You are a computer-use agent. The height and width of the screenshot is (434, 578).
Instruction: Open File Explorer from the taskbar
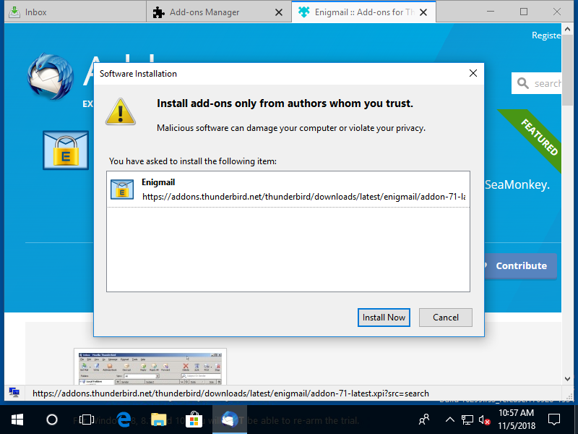159,419
